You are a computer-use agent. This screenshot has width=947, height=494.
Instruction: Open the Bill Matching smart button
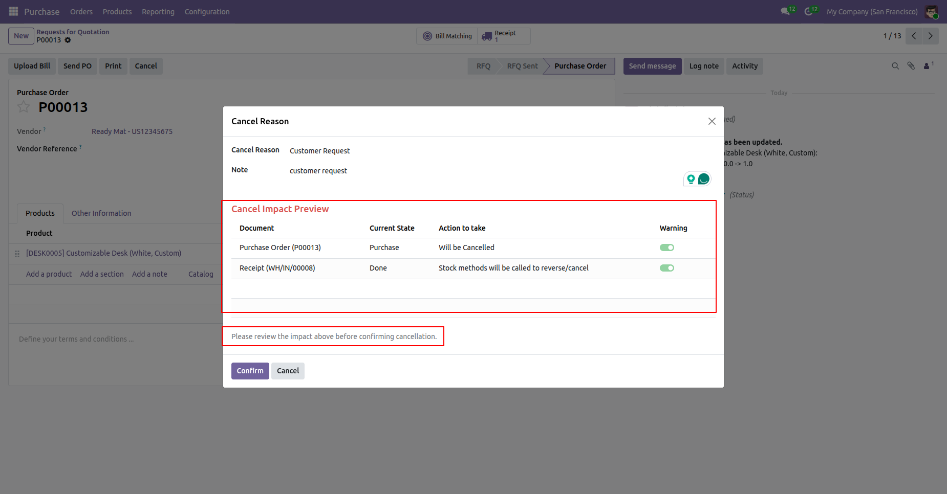tap(447, 36)
